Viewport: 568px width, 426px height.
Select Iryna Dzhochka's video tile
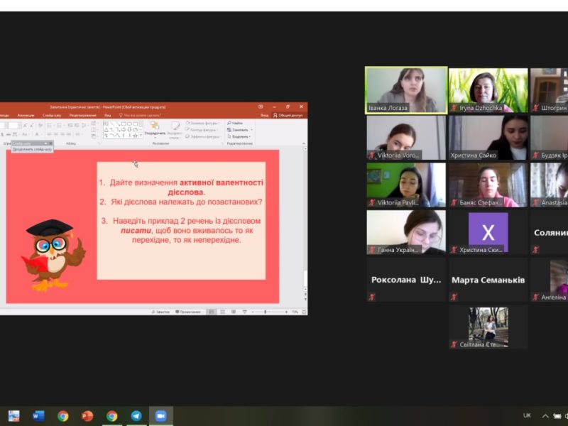[488, 90]
